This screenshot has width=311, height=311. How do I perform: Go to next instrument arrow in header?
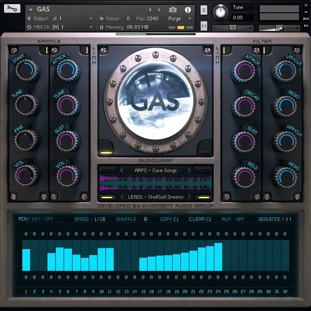pos(159,9)
